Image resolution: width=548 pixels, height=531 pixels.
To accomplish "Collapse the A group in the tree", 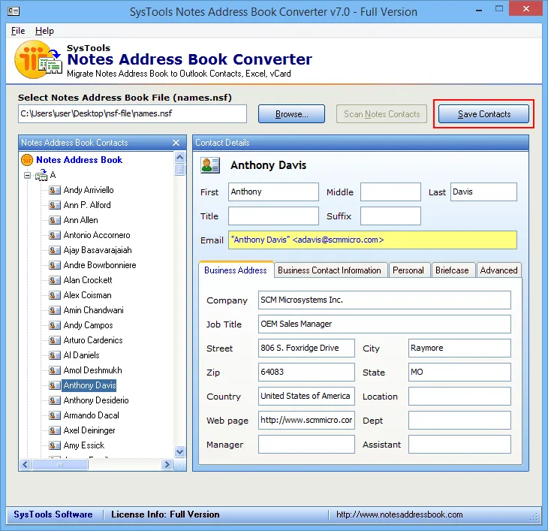I will 27,175.
